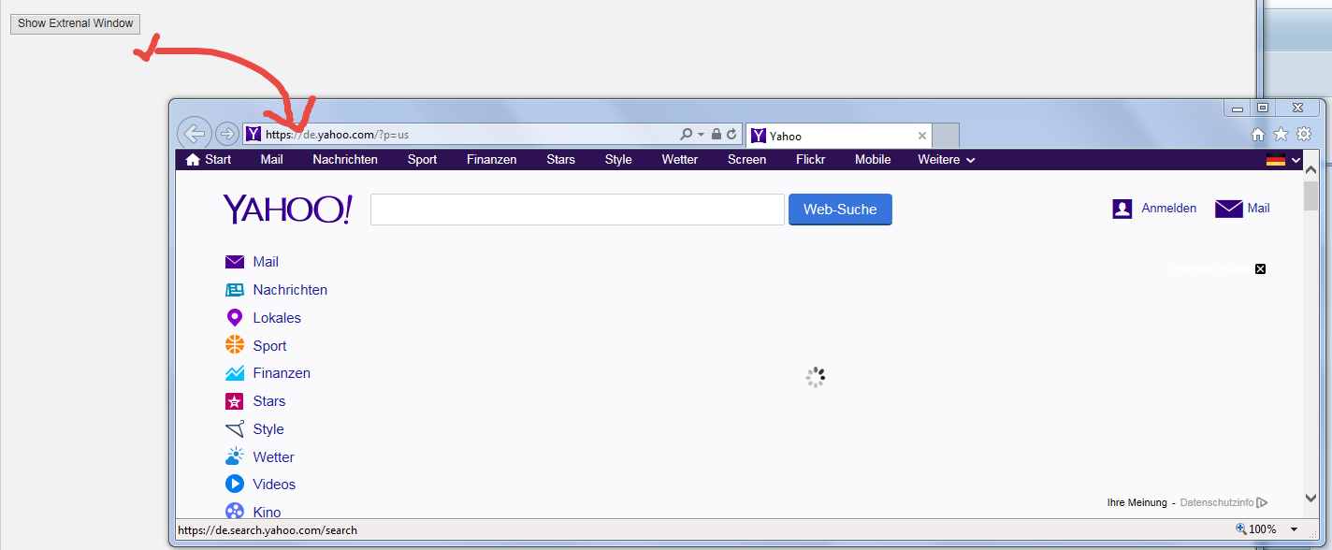Click the Anmelden person icon
This screenshot has width=1332, height=550.
point(1122,209)
